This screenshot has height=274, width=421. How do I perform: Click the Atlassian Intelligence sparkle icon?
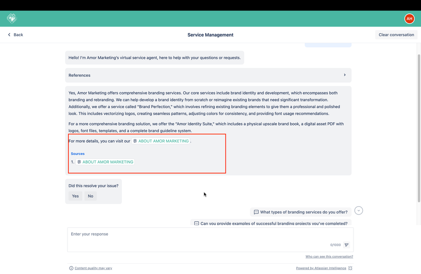click(x=350, y=268)
